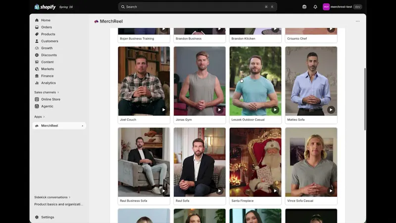396x223 pixels.
Task: Click the Shopify logo
Action: (x=45, y=7)
